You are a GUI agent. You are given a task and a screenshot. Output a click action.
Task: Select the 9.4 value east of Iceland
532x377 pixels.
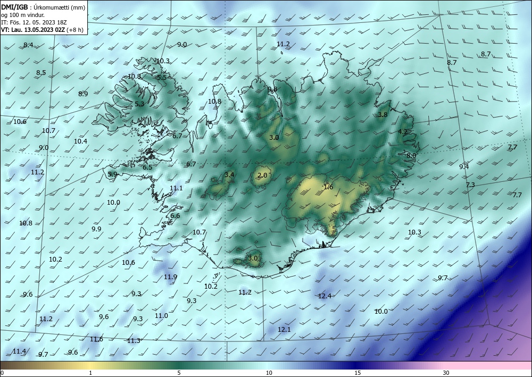tap(464, 166)
